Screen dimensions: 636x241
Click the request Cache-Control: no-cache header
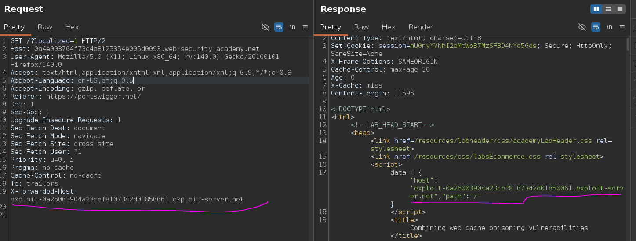(x=56, y=175)
